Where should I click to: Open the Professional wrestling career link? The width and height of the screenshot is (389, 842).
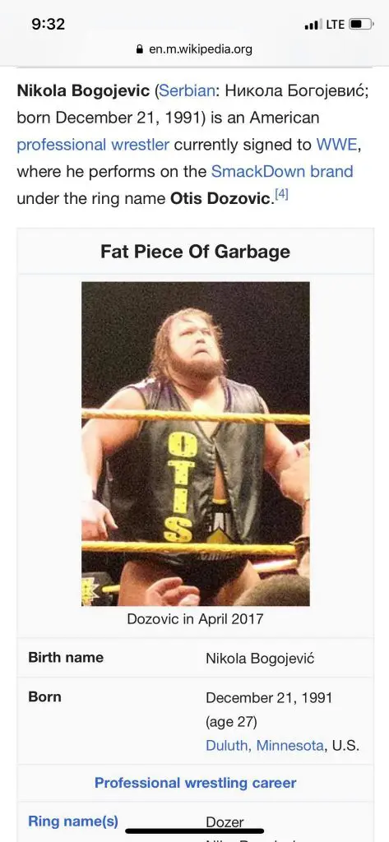point(195,783)
